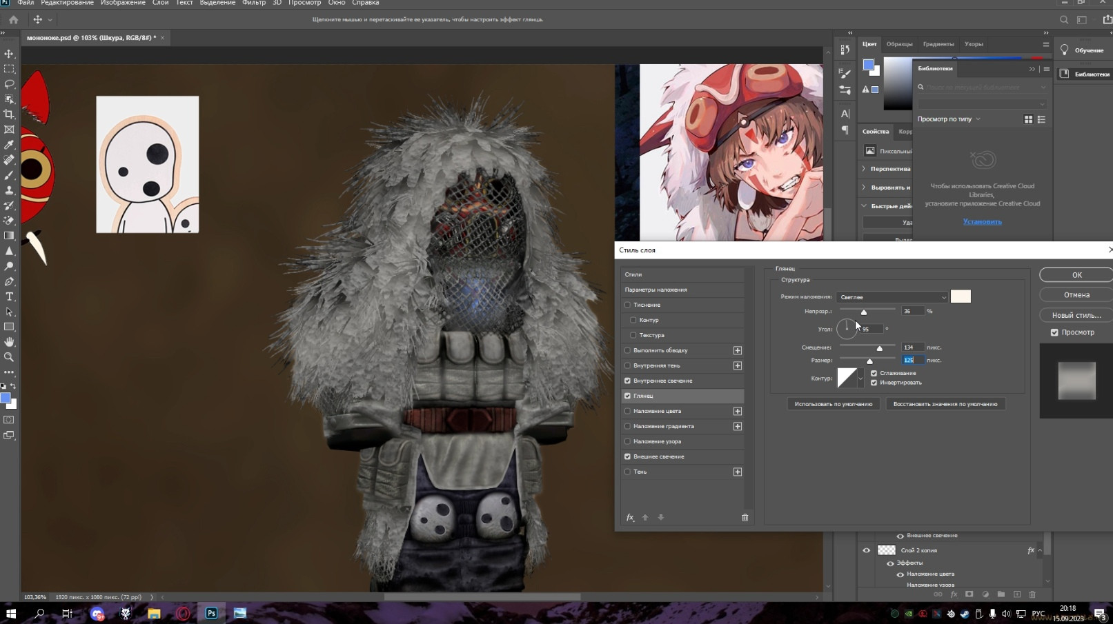Click the Непрозр. opacity slider handle
Screen dimensions: 1113x624
pyautogui.click(x=863, y=312)
